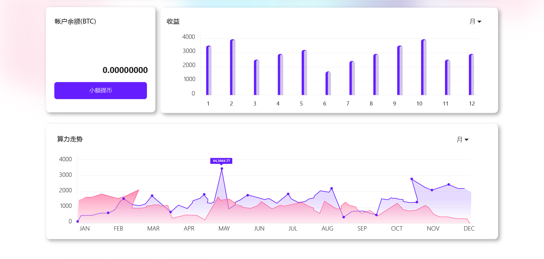Viewport: 544px width, 259px height.
Task: Open the 月 dropdown in 收益 panel
Action: (475, 22)
